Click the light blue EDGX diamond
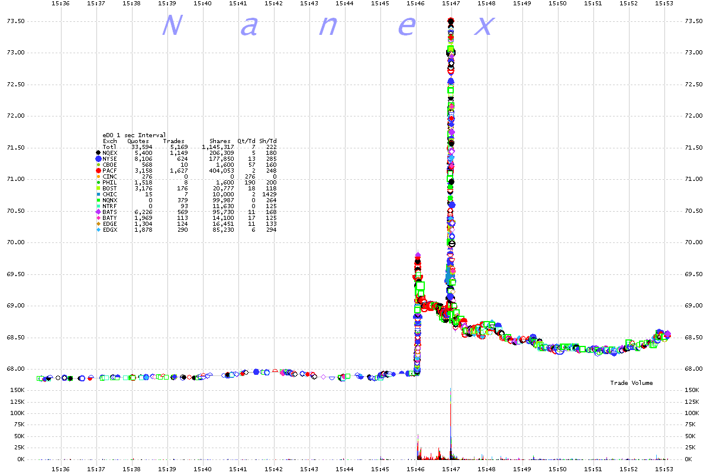 coord(98,229)
